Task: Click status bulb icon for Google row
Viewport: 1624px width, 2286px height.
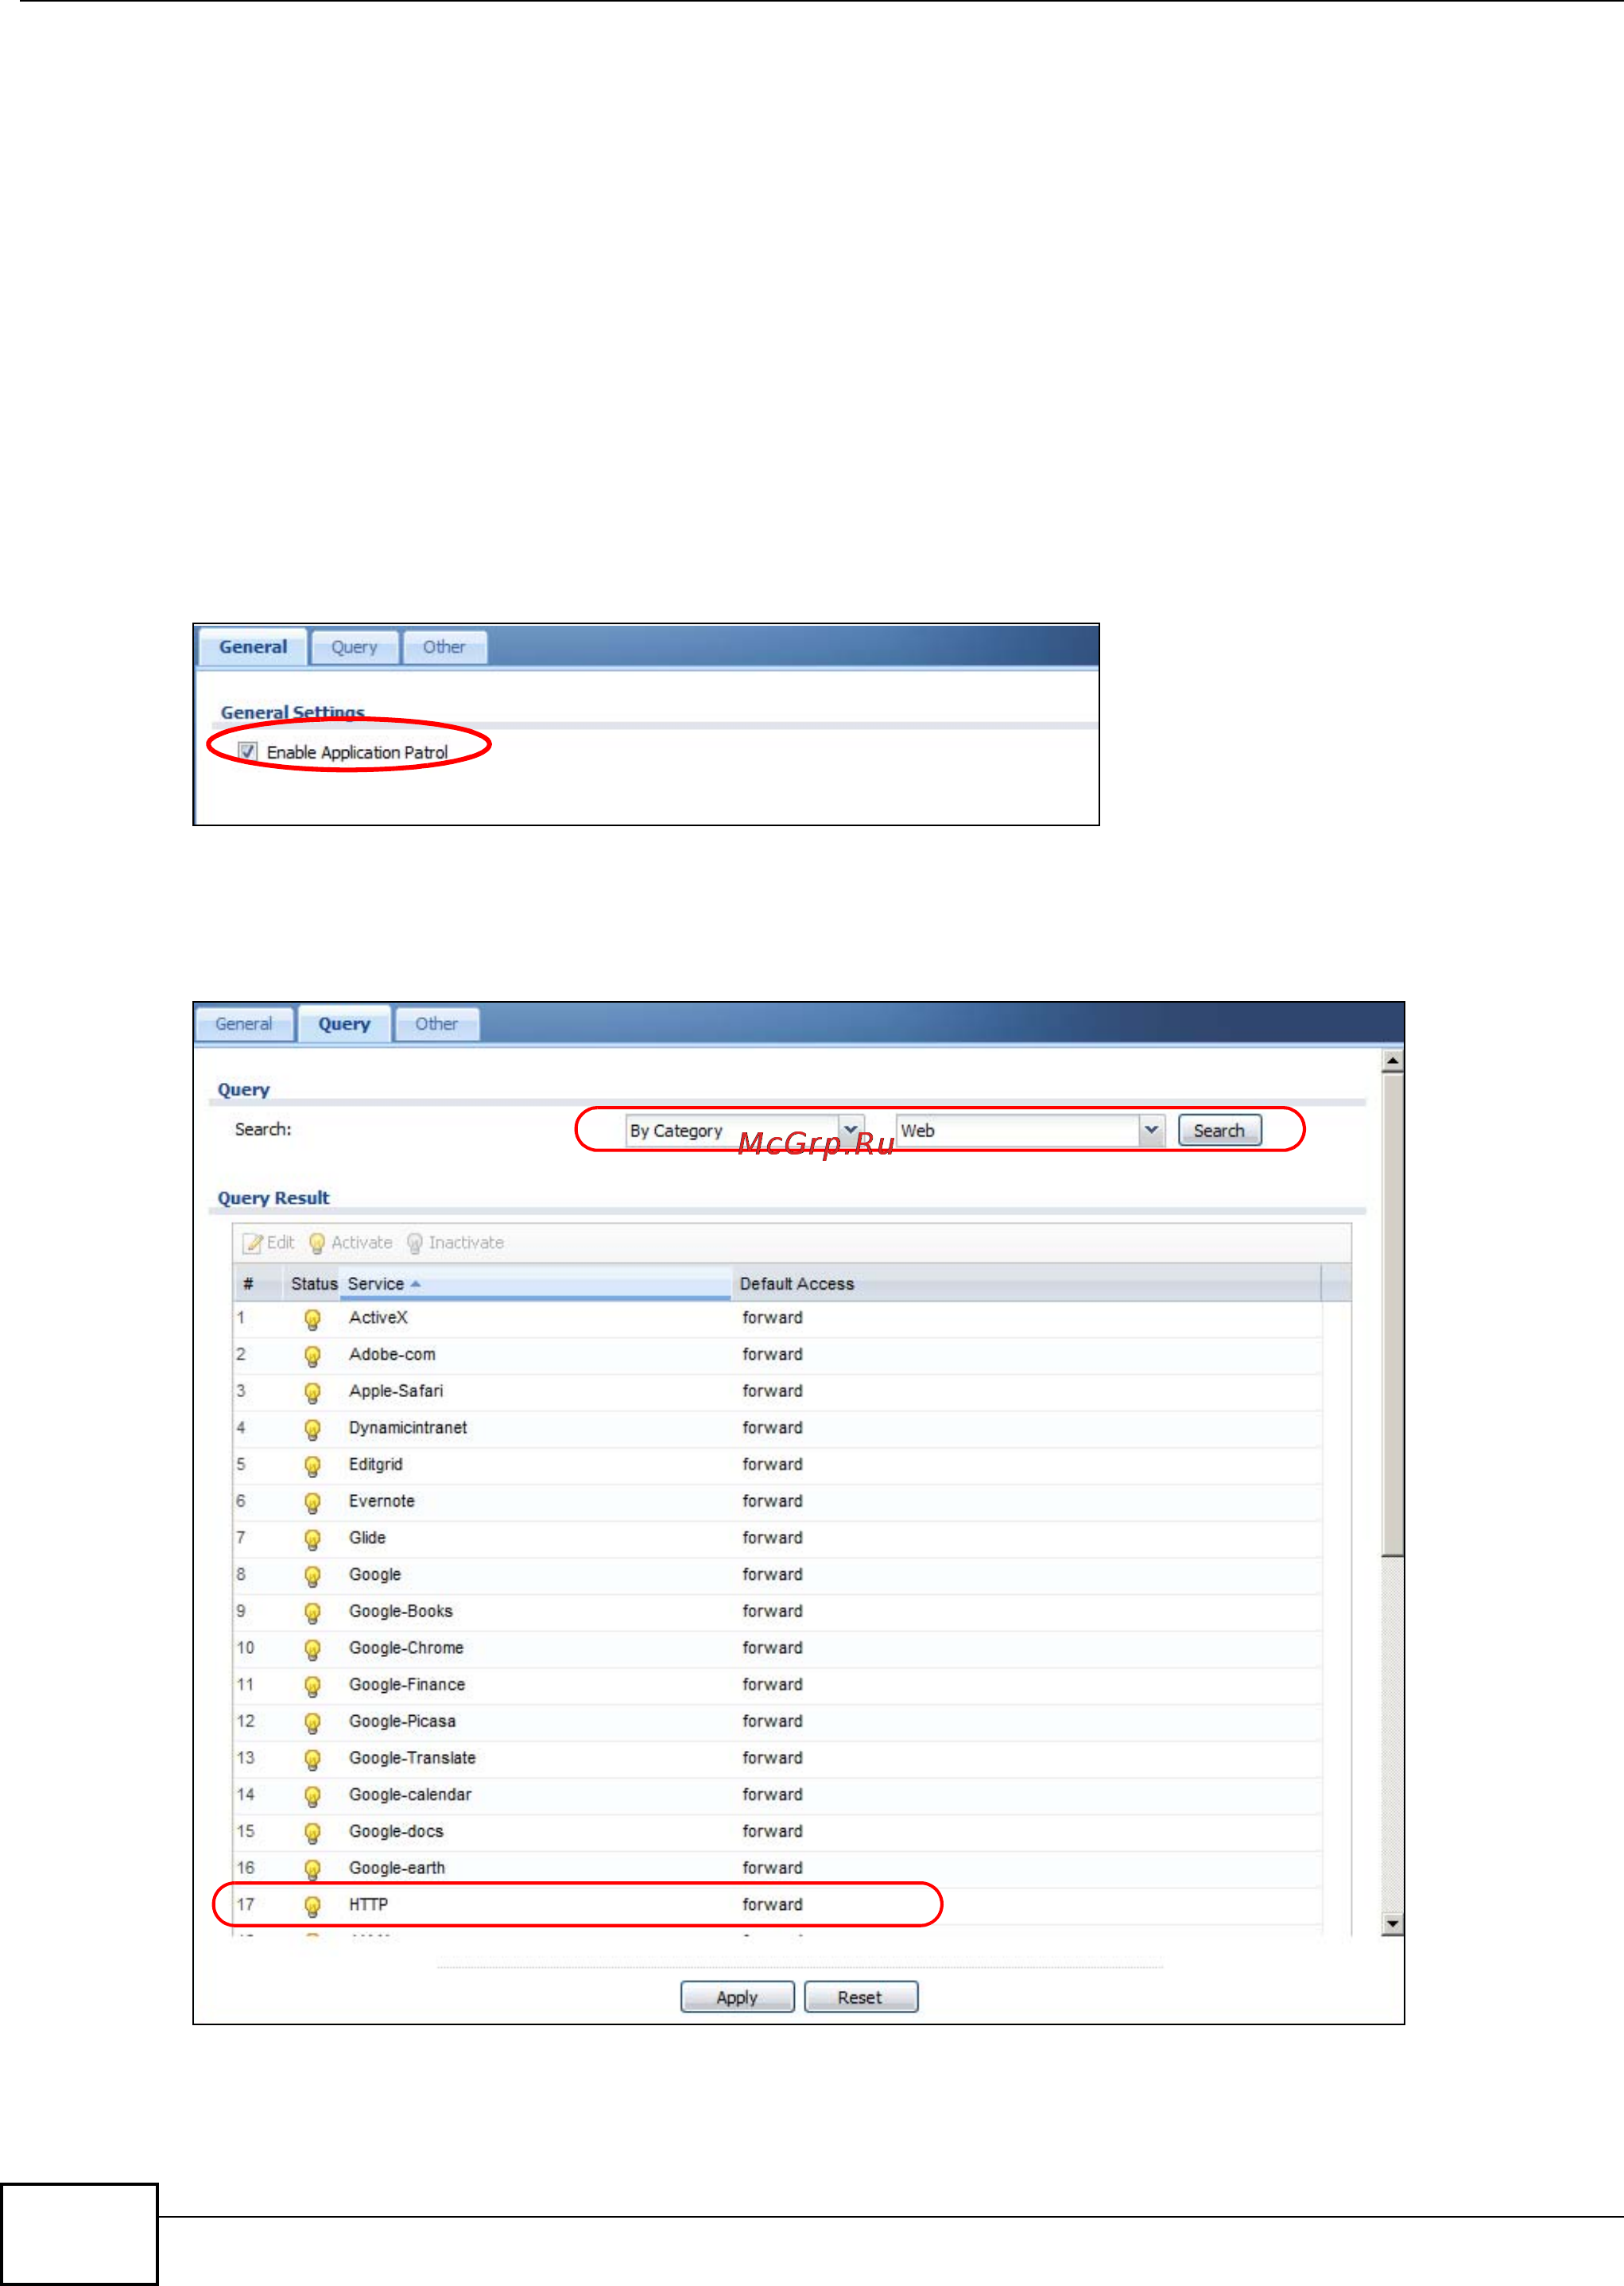Action: point(312,1576)
